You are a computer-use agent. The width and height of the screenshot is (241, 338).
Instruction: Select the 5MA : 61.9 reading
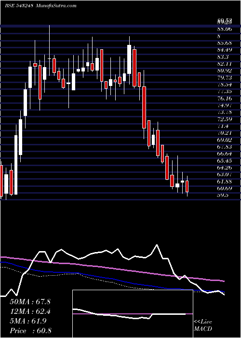28,321
